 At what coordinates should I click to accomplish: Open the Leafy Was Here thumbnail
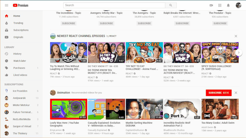click(68, 109)
